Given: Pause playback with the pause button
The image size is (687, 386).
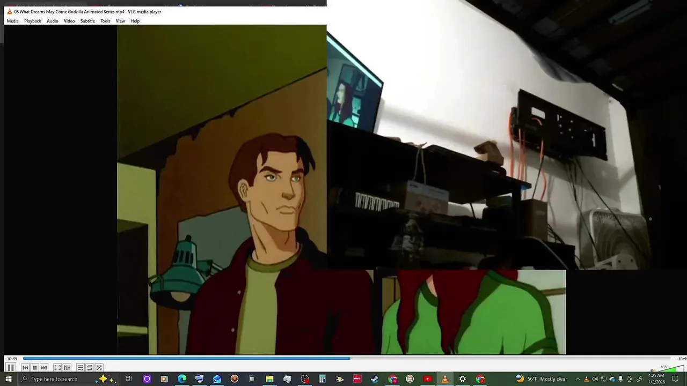Looking at the screenshot, I should pos(10,368).
